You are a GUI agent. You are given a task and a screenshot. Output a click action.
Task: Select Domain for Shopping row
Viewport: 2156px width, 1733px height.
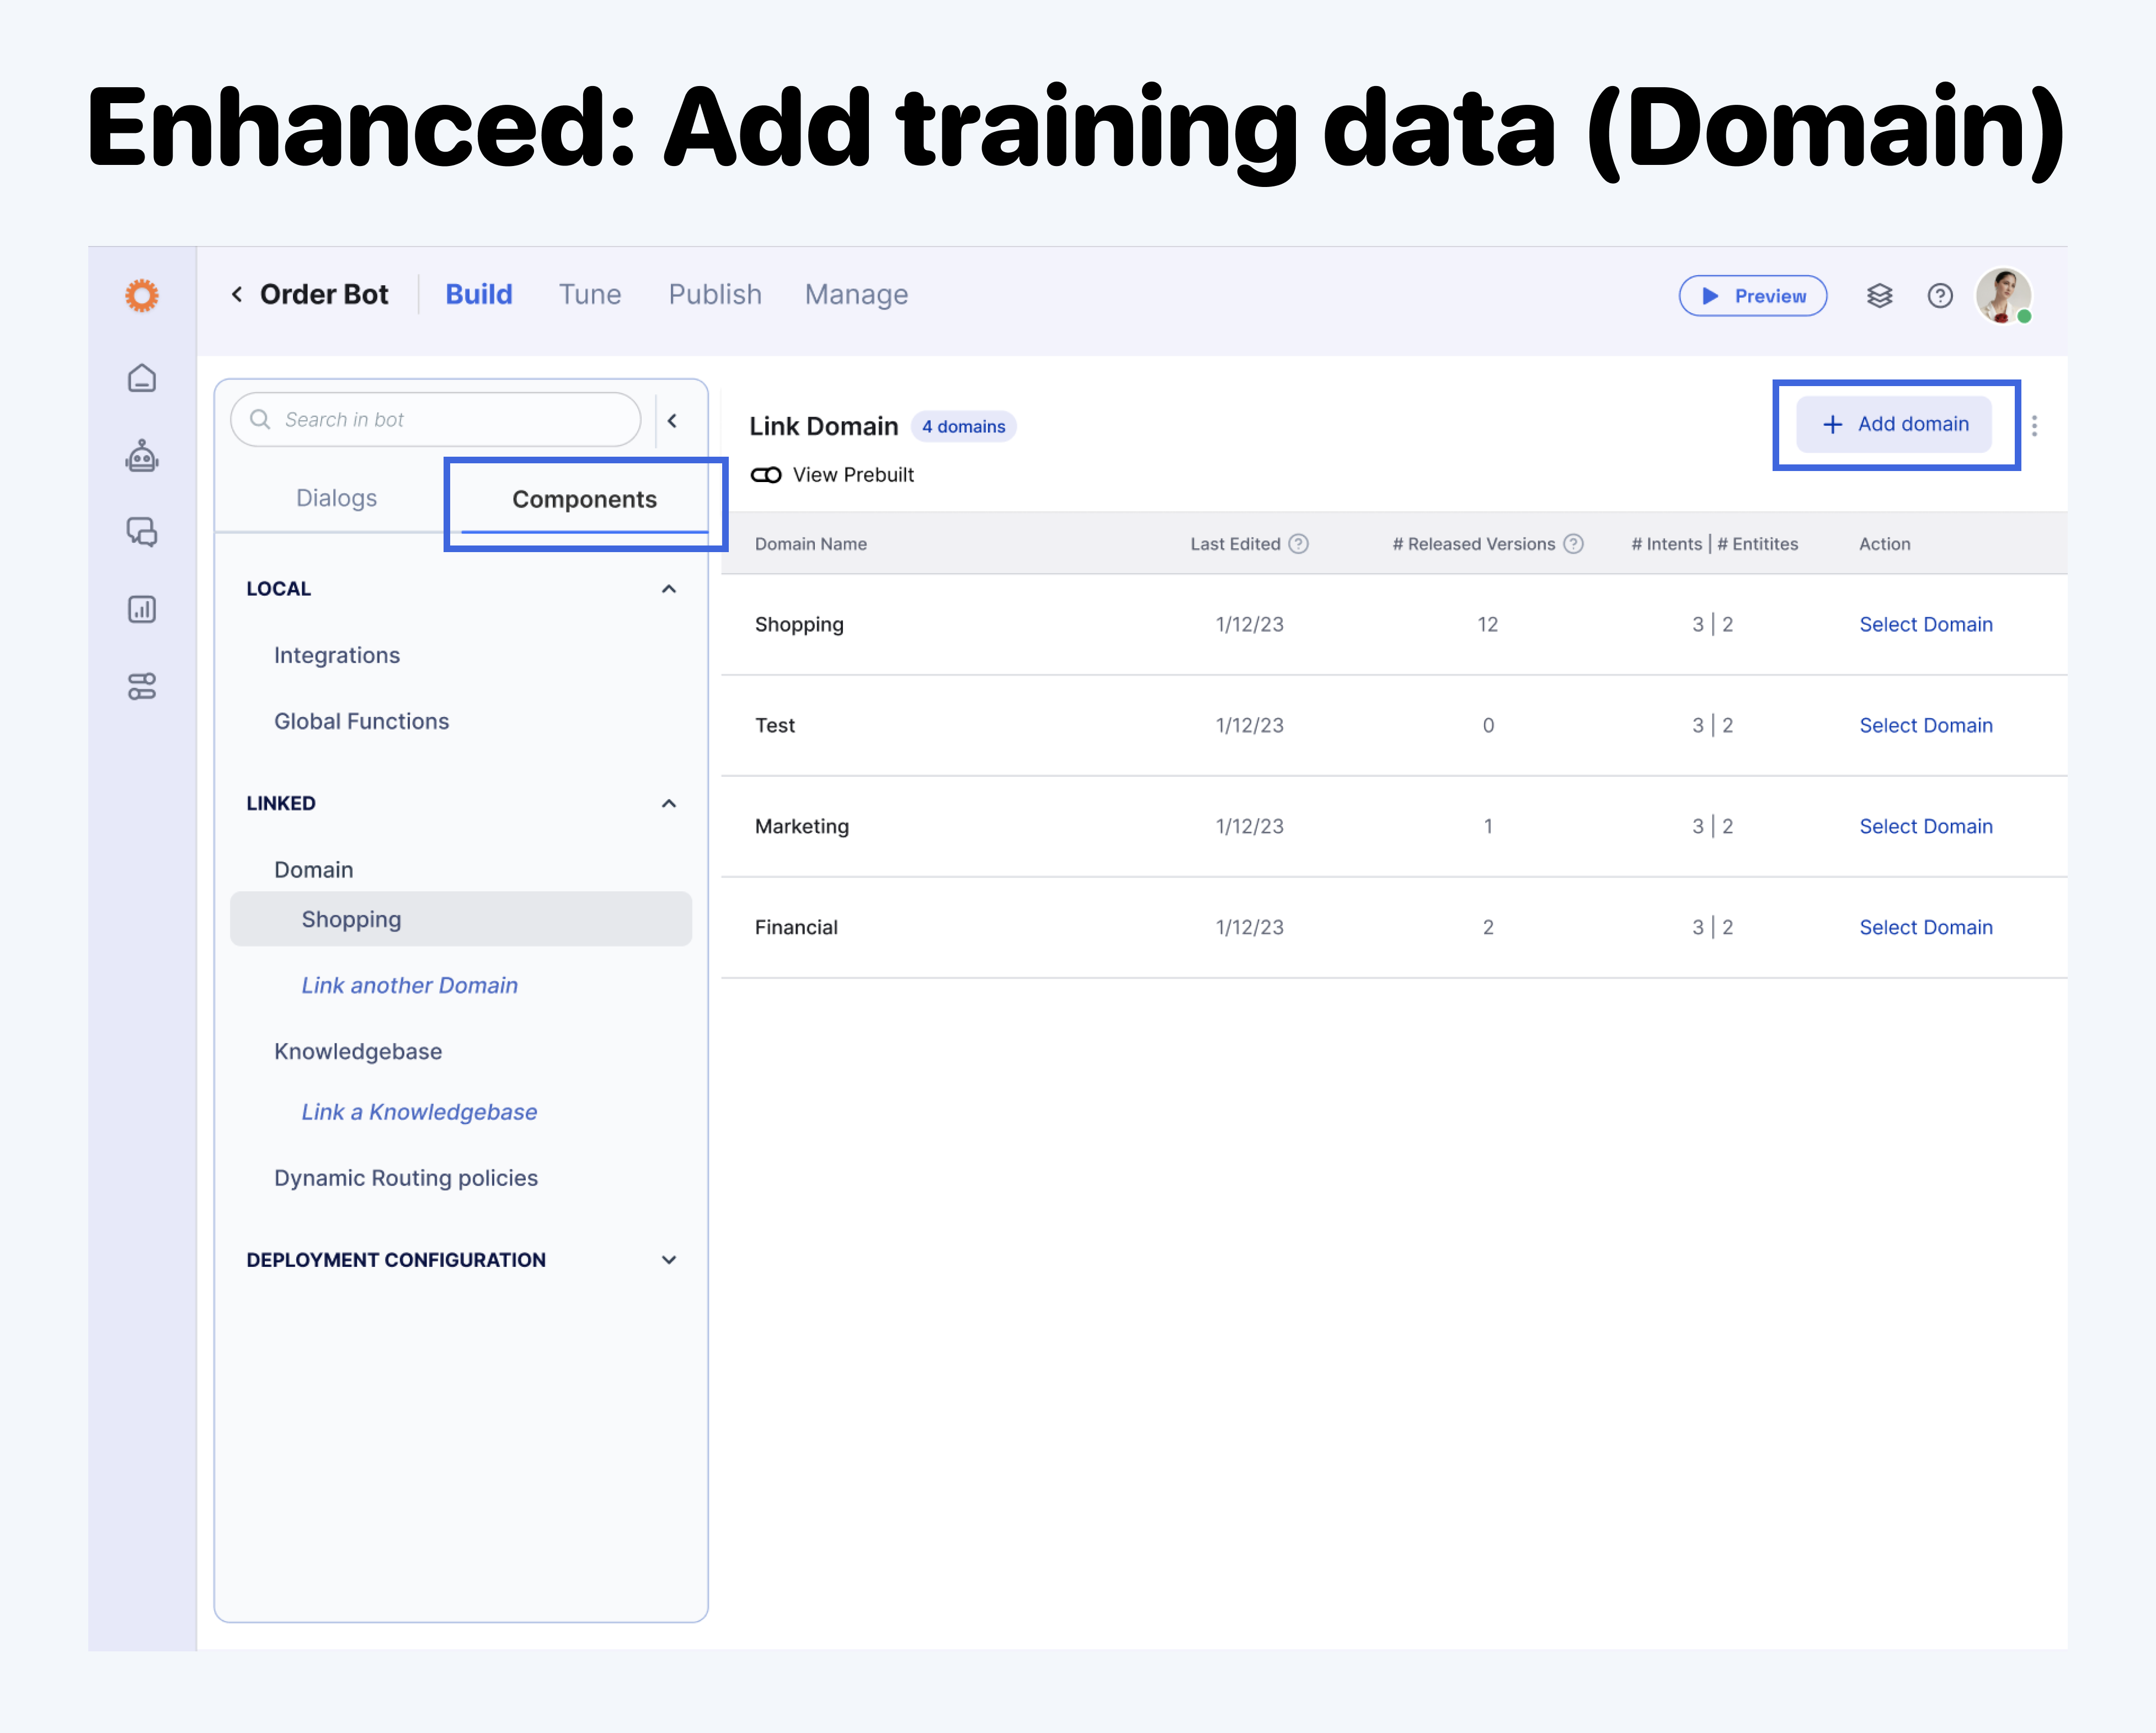tap(1926, 624)
